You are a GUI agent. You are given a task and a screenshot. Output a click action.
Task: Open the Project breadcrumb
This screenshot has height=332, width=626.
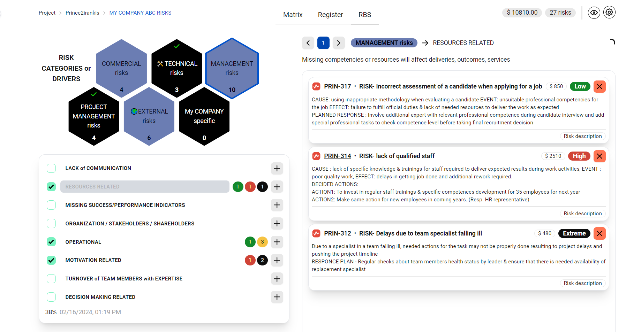coord(47,13)
